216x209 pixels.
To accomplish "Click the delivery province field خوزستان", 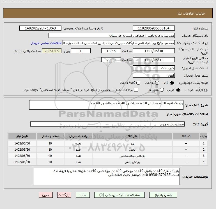I will [x=154, y=68].
